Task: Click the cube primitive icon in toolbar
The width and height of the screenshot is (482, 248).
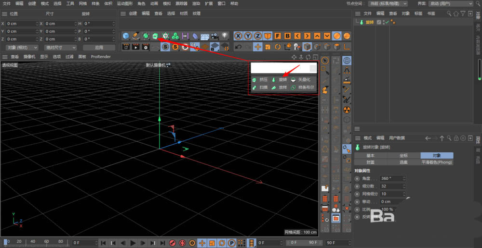Action: [125, 36]
